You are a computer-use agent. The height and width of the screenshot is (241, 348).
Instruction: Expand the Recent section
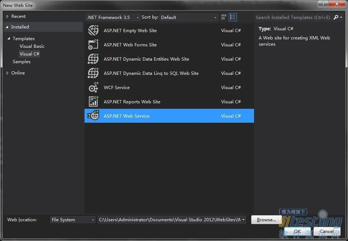tap(7, 16)
